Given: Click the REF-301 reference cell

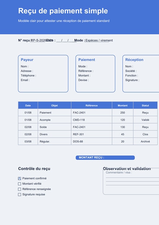Looking at the screenshot, I should (91, 134).
